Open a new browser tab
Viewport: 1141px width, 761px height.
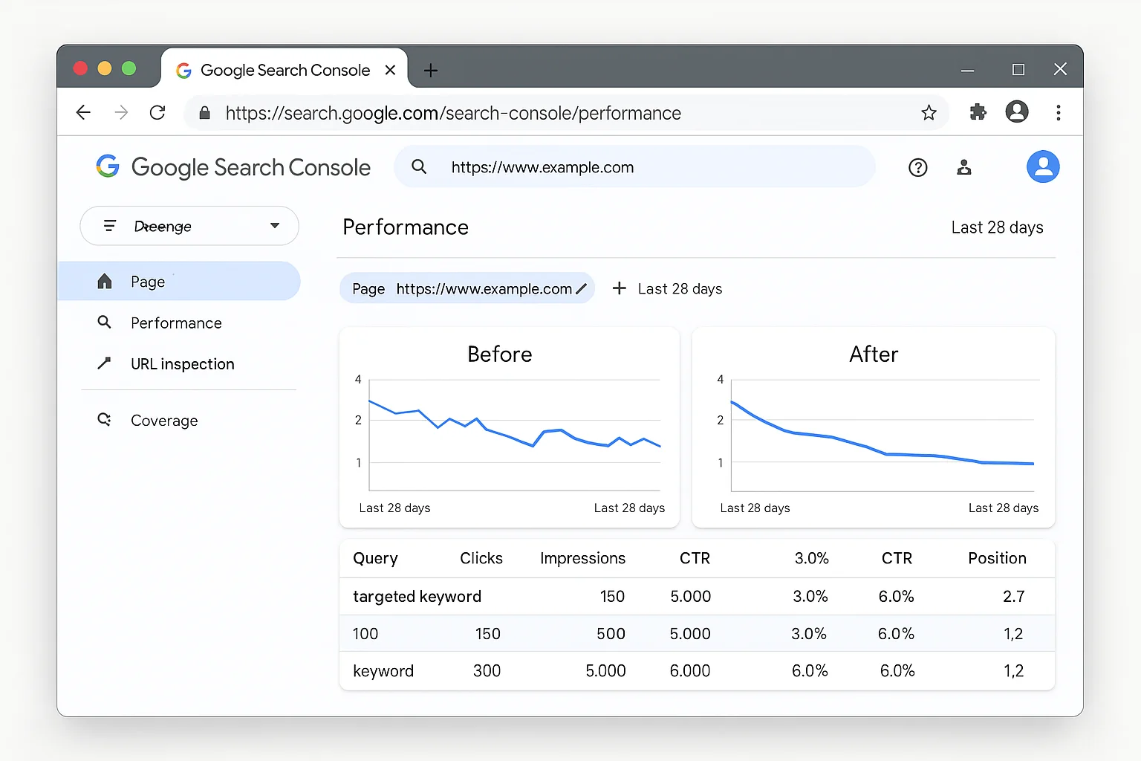(x=430, y=70)
